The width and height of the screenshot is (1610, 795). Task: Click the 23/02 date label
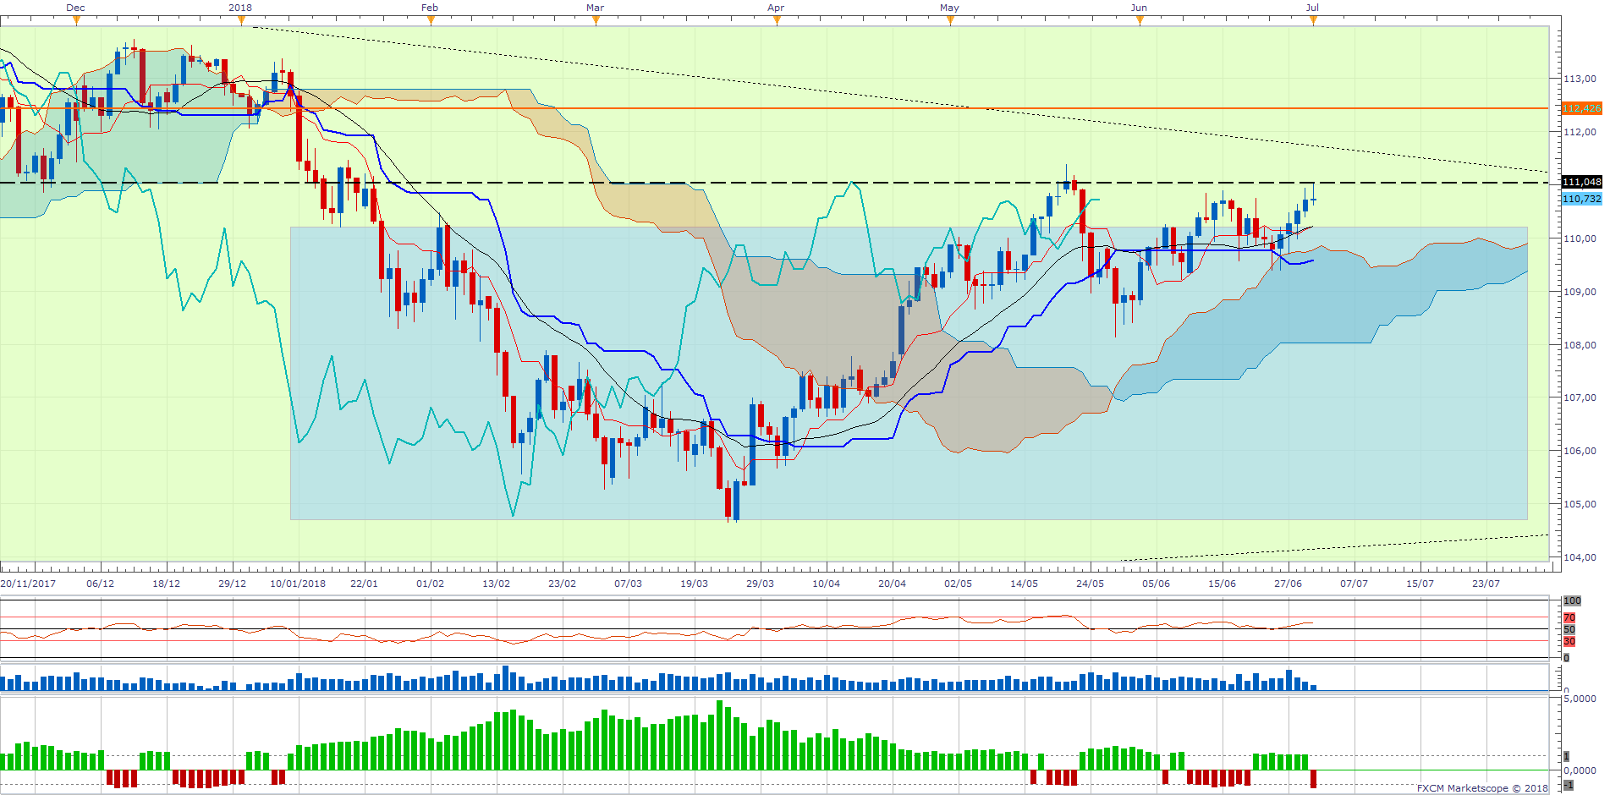562,584
